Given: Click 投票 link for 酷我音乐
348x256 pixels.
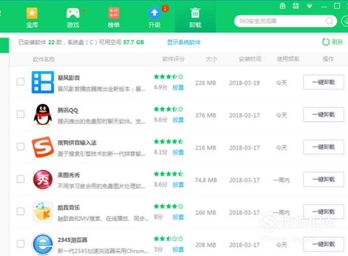Looking at the screenshot, I should [178, 217].
